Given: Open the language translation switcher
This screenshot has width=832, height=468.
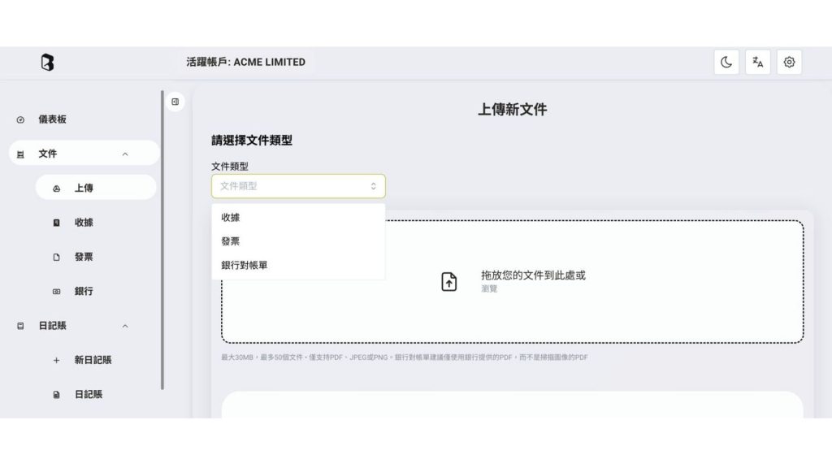Looking at the screenshot, I should (758, 62).
